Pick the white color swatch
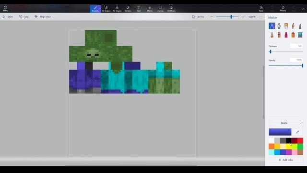 point(272,141)
